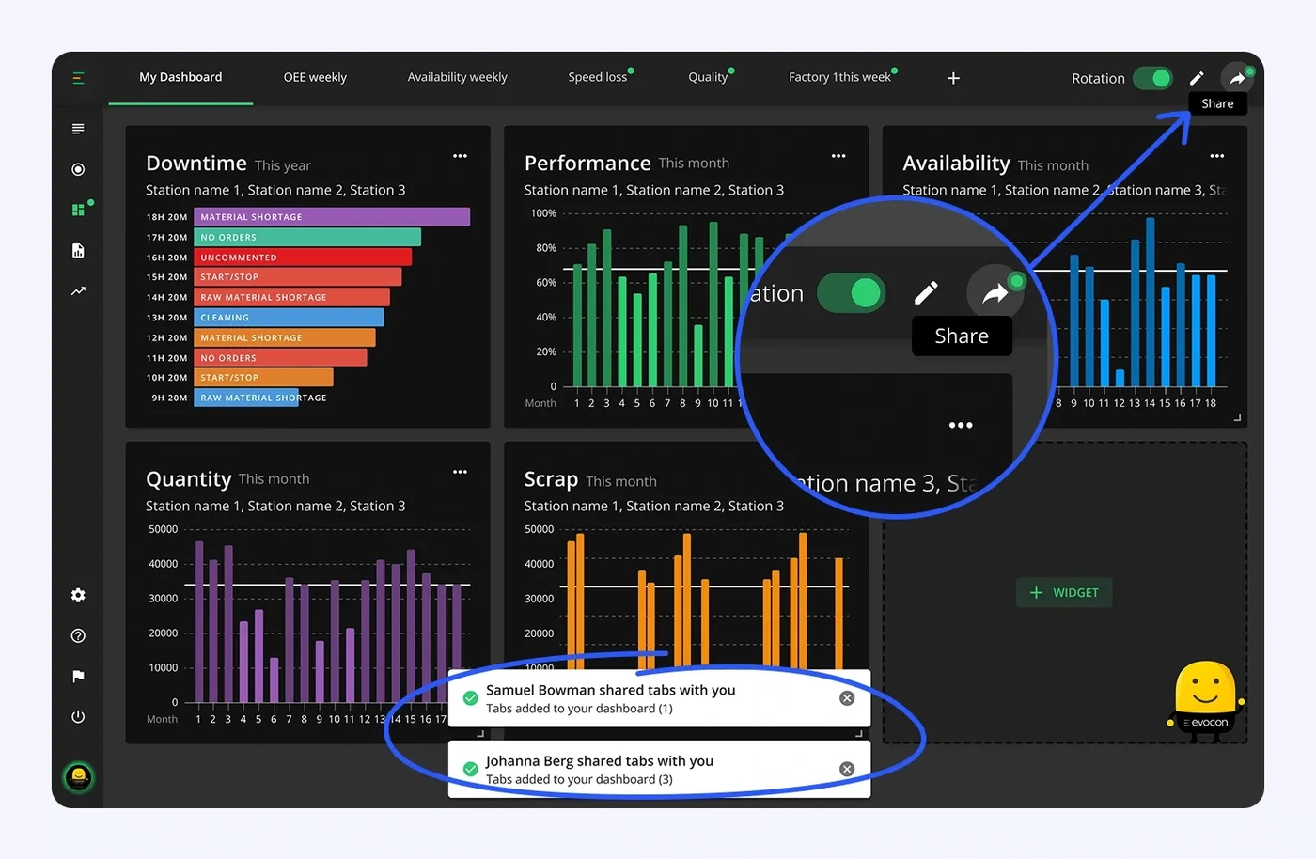1316x859 pixels.
Task: Open the Performance widget three-dot menu
Action: click(x=838, y=156)
